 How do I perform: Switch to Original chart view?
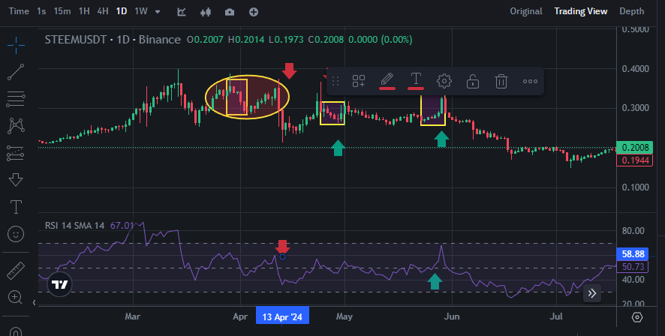(x=526, y=11)
